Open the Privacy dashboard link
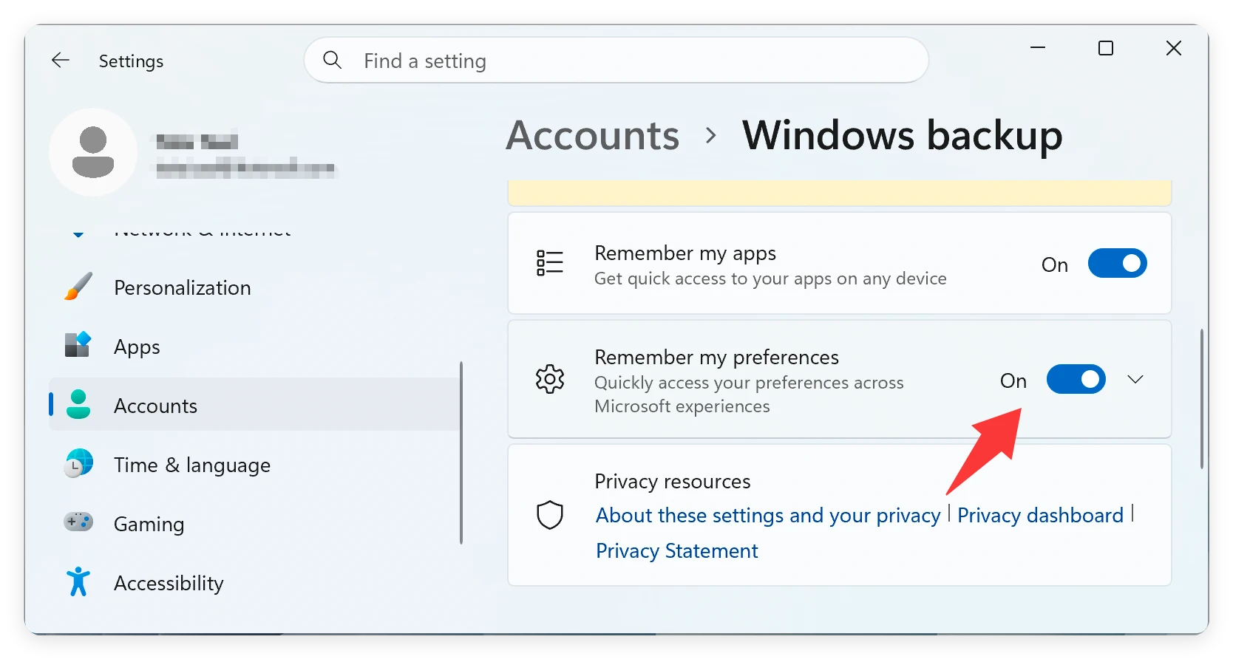The width and height of the screenshot is (1233, 659). [1040, 515]
